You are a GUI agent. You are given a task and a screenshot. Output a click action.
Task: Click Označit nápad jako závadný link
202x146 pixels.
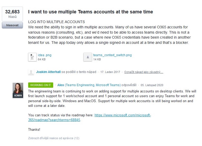pyautogui.click(x=144, y=72)
